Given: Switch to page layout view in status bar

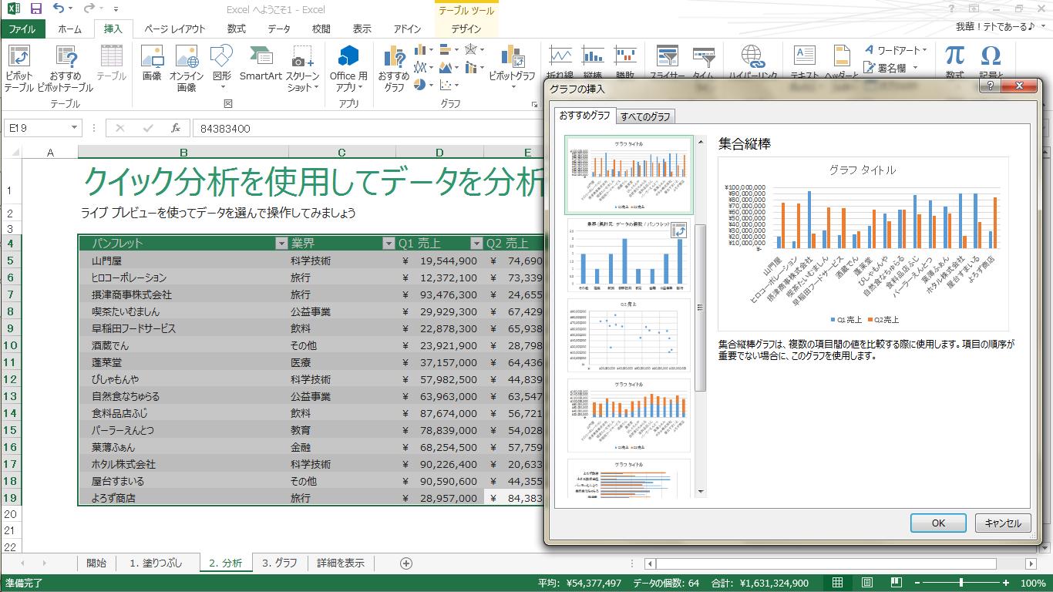Looking at the screenshot, I should click(x=867, y=583).
